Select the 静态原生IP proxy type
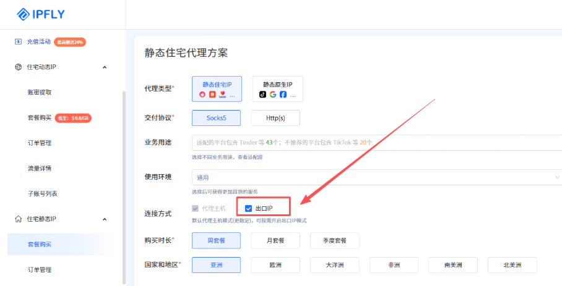This screenshot has height=286, width=562. click(277, 89)
